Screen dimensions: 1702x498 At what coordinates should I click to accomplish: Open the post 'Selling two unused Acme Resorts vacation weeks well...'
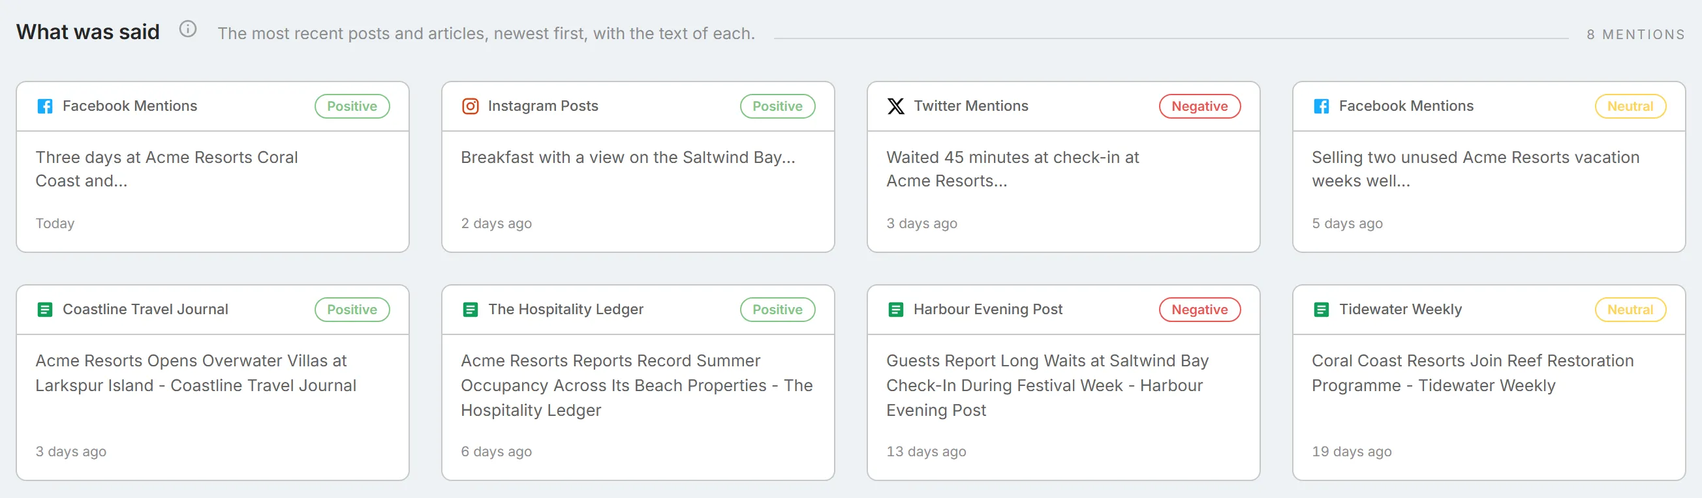pos(1476,169)
